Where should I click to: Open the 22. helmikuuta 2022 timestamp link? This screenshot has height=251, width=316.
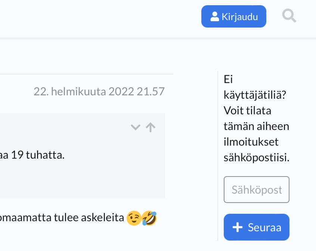point(99,92)
